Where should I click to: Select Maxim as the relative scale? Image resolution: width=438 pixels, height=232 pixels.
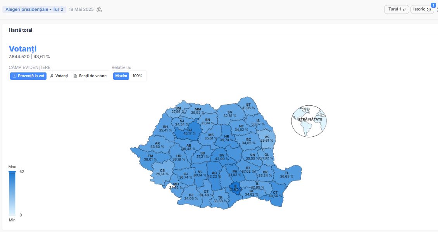(x=121, y=76)
